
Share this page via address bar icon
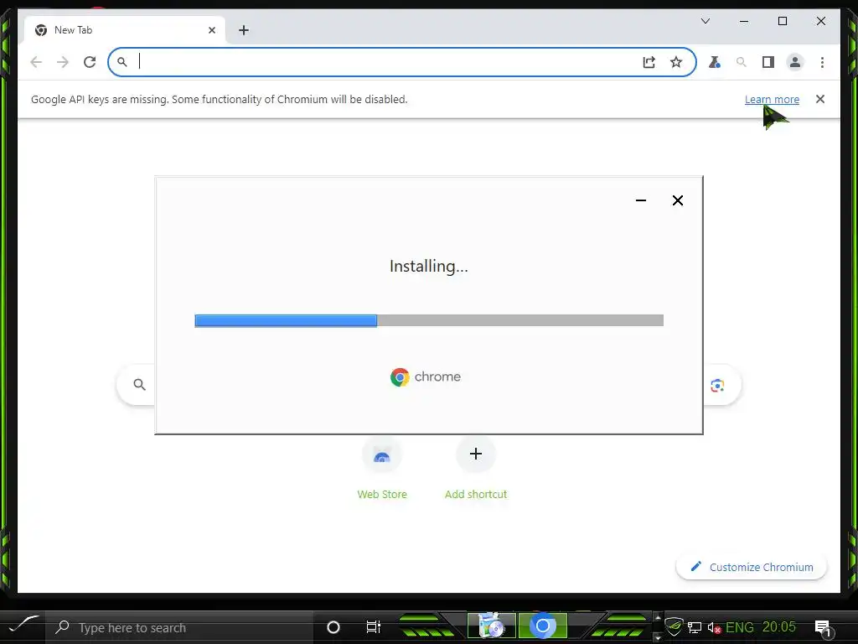[649, 62]
